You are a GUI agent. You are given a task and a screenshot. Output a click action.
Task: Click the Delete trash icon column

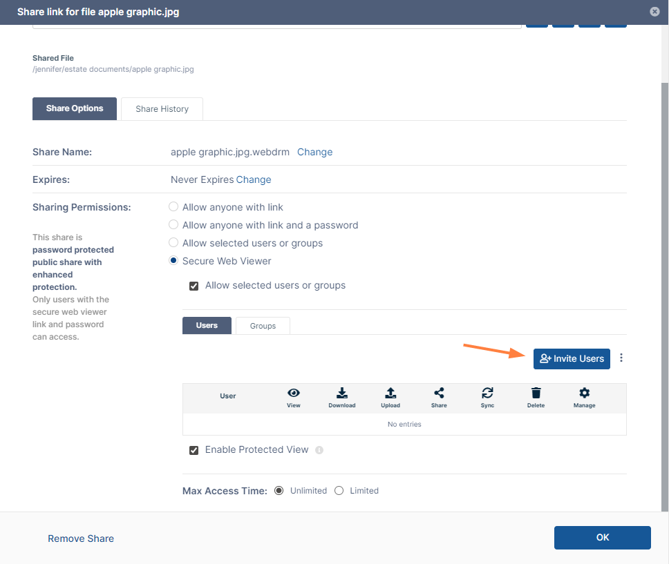pos(536,393)
